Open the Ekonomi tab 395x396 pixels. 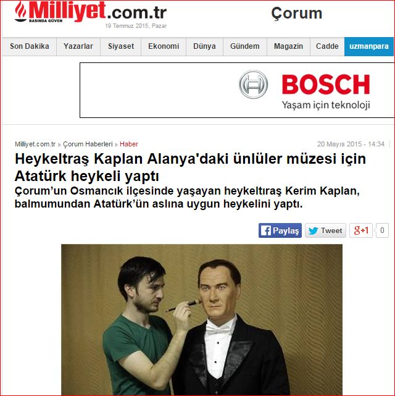[164, 46]
